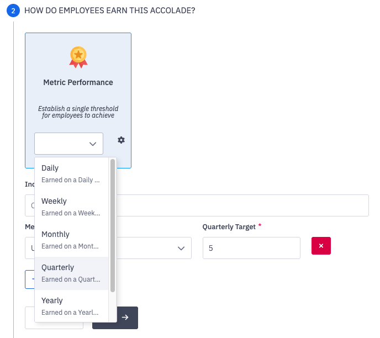Choose the Yearly option
This screenshot has width=380, height=338.
[72, 305]
